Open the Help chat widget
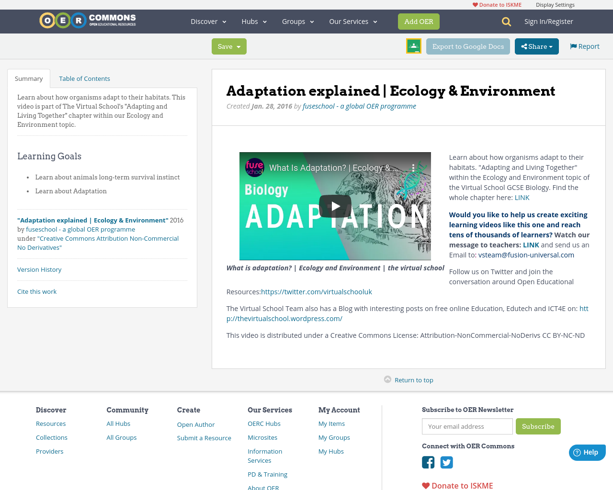This screenshot has width=613, height=490. (x=587, y=452)
